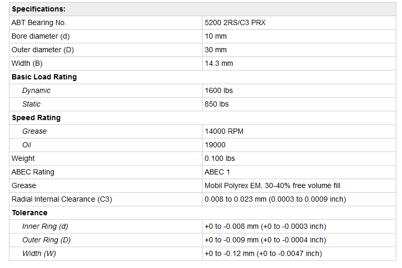
Task: Click the Oil speed value 19000
Action: coord(215,145)
